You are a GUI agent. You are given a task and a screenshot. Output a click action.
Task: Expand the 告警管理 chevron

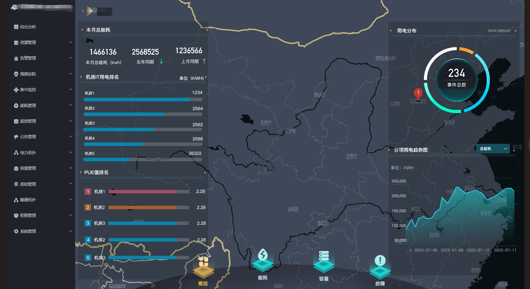71,58
